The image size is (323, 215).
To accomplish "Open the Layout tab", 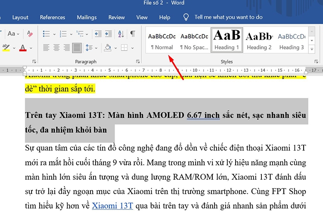I will tap(20, 17).
